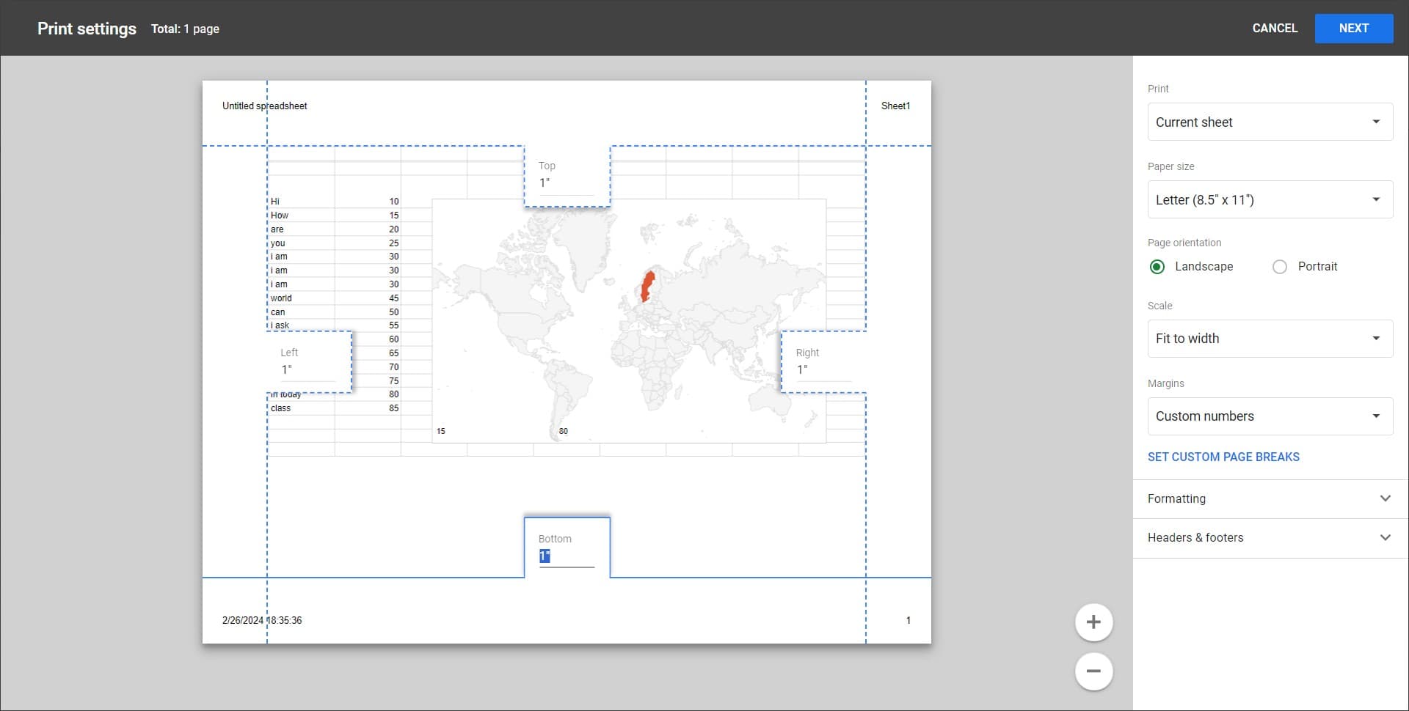
Task: Click the chevron on Headers & footers
Action: coord(1386,537)
